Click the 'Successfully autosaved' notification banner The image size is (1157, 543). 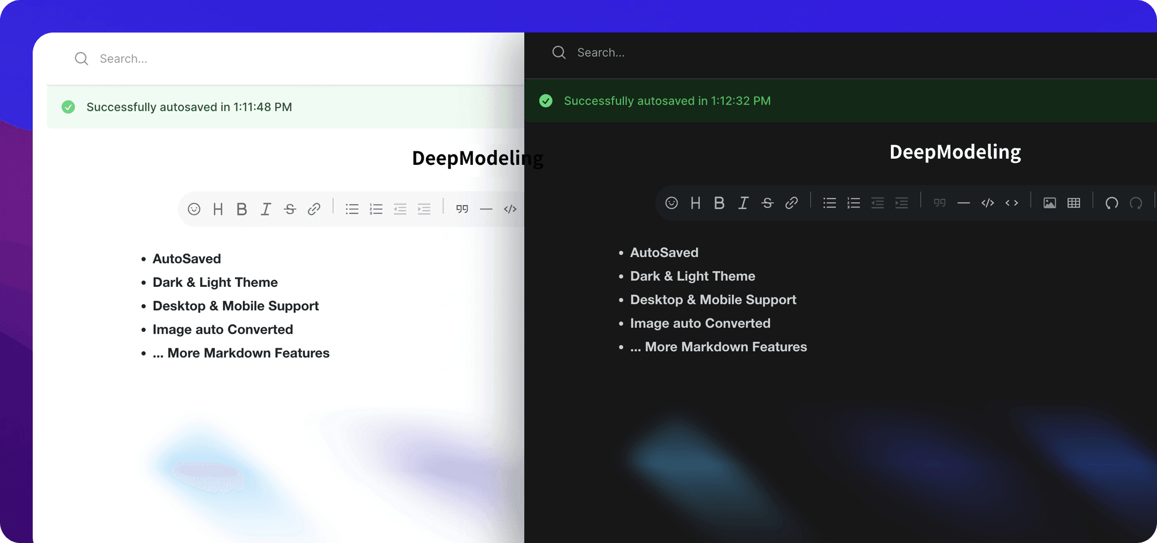tap(189, 107)
